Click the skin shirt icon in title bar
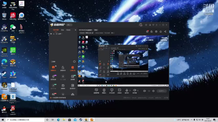This screenshot has width=218, height=122. click(153, 25)
